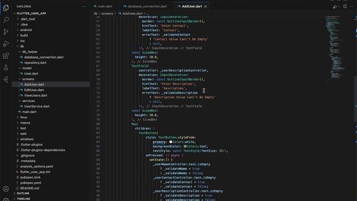Open the Extensions view
This screenshot has width=357, height=201.
coord(6,56)
